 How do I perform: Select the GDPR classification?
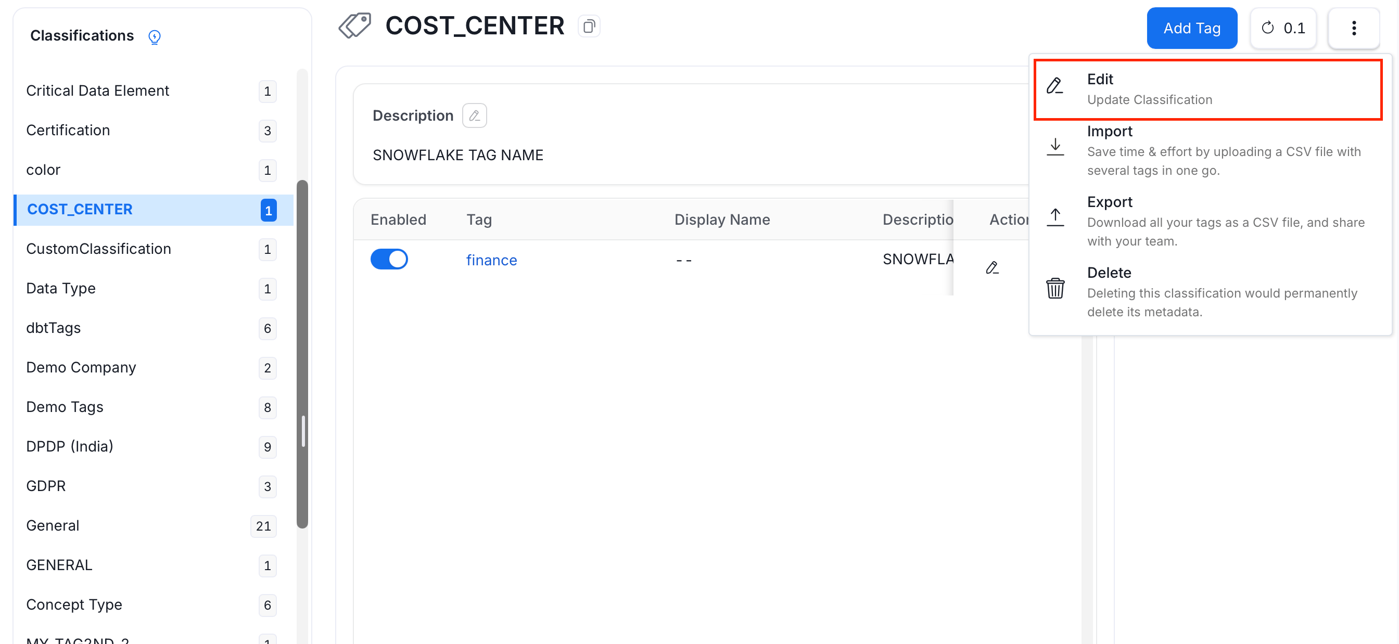(x=153, y=486)
